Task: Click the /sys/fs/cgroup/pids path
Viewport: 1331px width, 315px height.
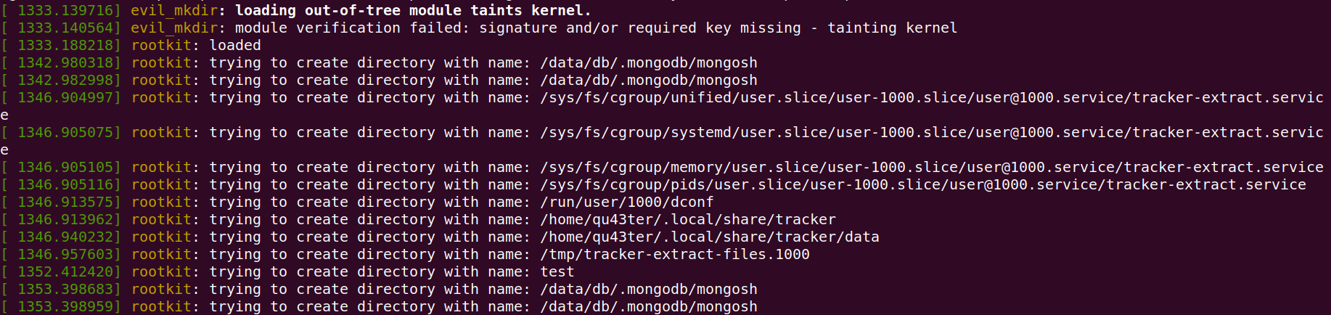Action: (922, 184)
